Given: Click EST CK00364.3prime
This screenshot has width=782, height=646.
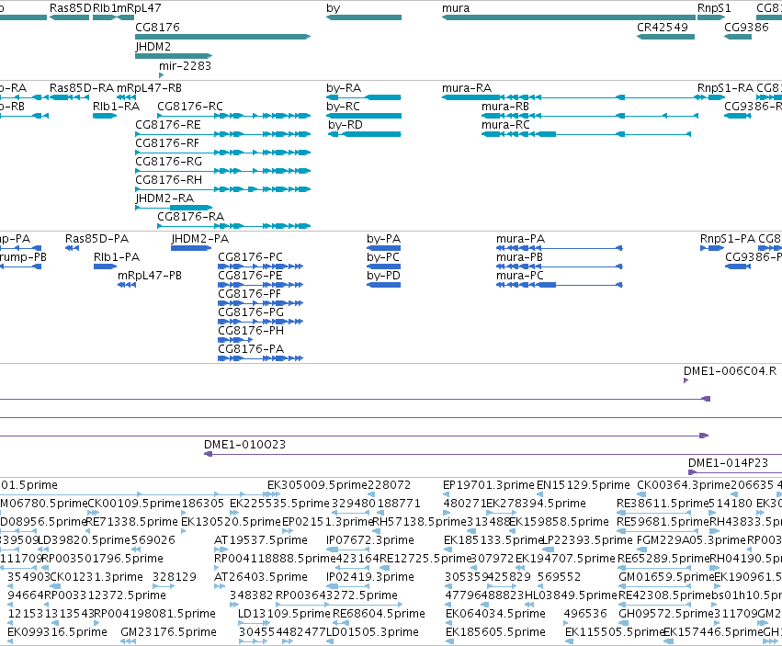Looking at the screenshot, I should click(683, 485).
